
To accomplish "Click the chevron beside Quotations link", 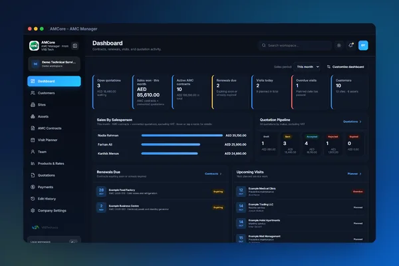I will (x=360, y=122).
